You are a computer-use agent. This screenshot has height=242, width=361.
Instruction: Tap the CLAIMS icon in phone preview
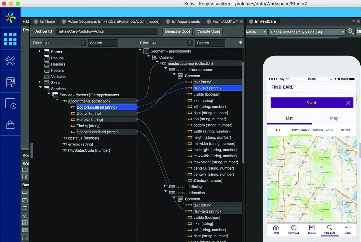pyautogui.click(x=312, y=229)
